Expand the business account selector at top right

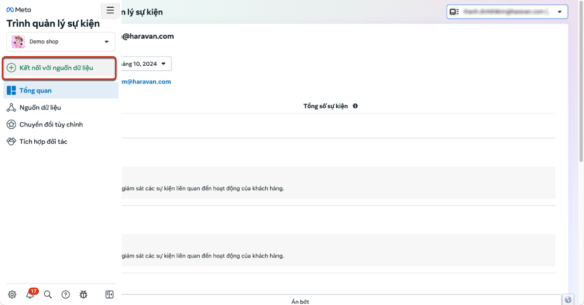507,12
